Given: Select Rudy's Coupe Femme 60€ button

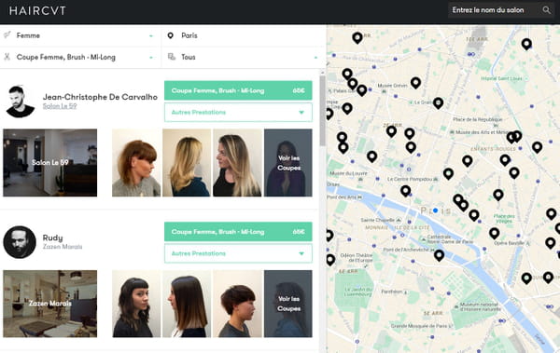Looking at the screenshot, I should (x=238, y=232).
